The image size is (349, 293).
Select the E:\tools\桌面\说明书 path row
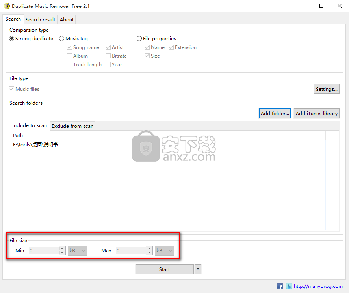click(35, 145)
